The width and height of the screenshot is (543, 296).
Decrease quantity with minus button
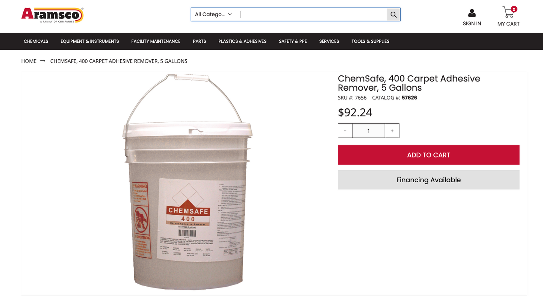point(345,131)
